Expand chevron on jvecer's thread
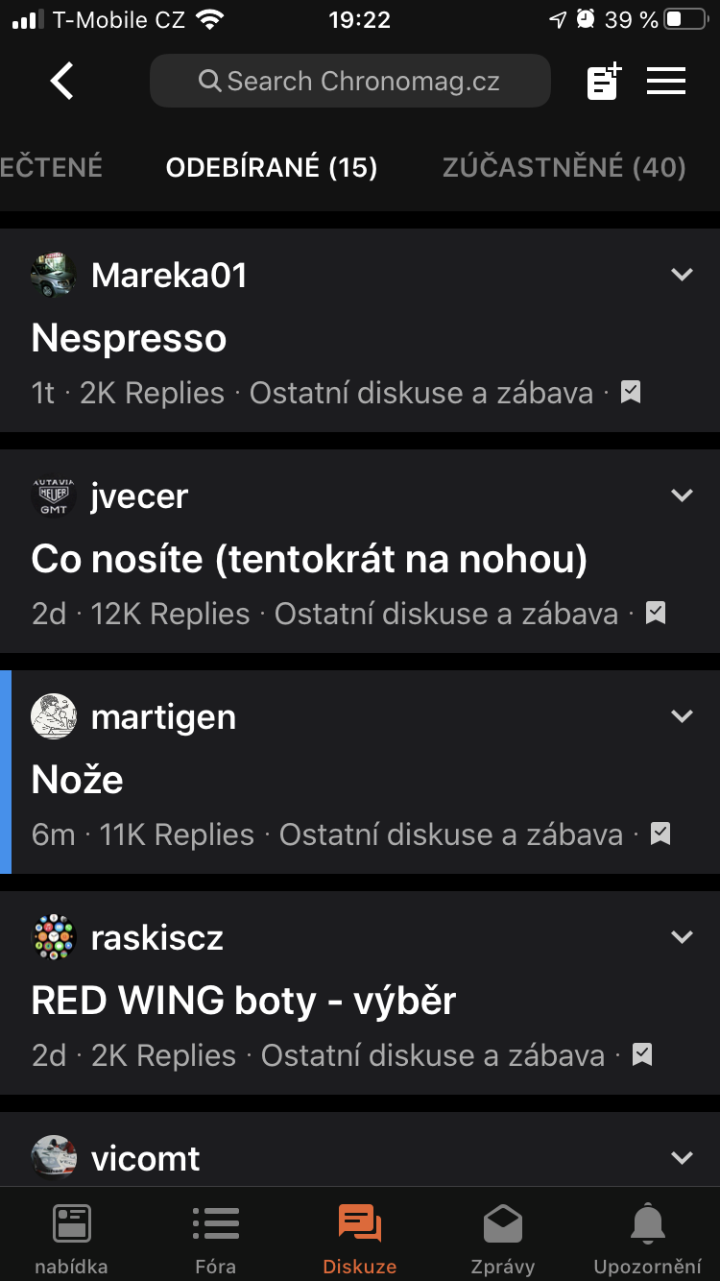Image resolution: width=720 pixels, height=1281 pixels. [x=682, y=496]
